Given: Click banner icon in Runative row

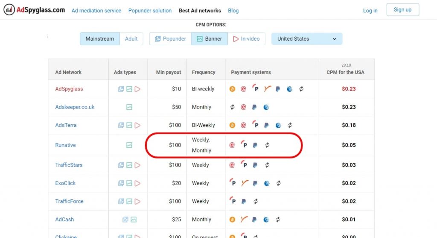Looking at the screenshot, I should 129,145.
